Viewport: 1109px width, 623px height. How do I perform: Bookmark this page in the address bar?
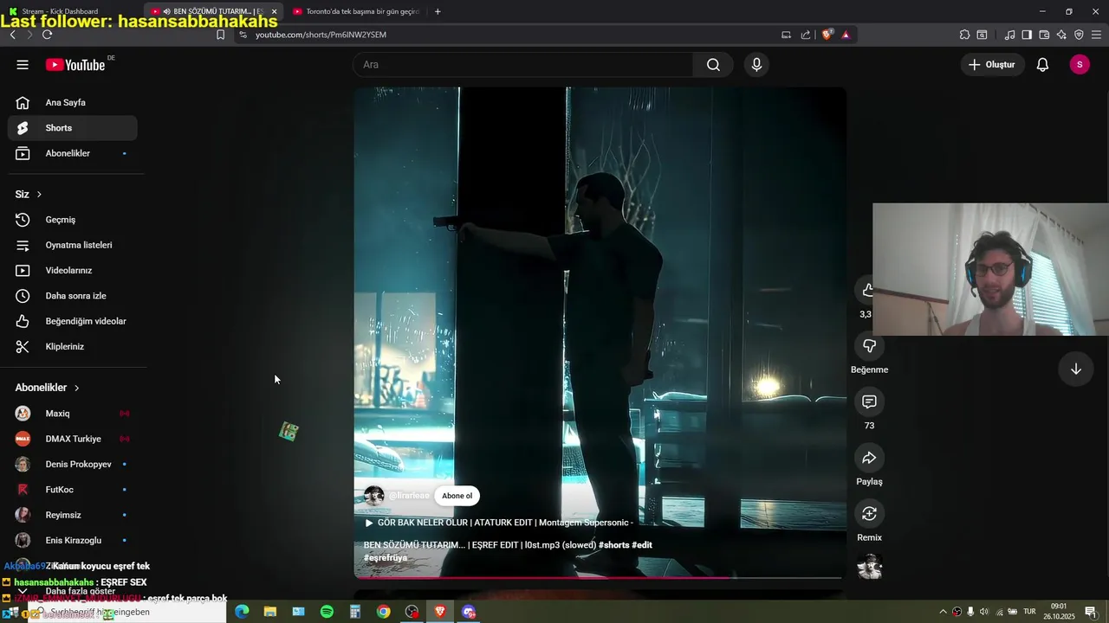220,35
